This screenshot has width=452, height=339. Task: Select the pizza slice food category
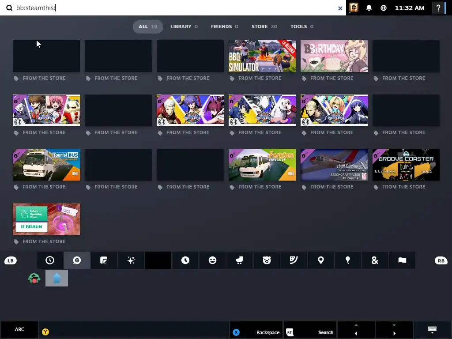(x=294, y=260)
